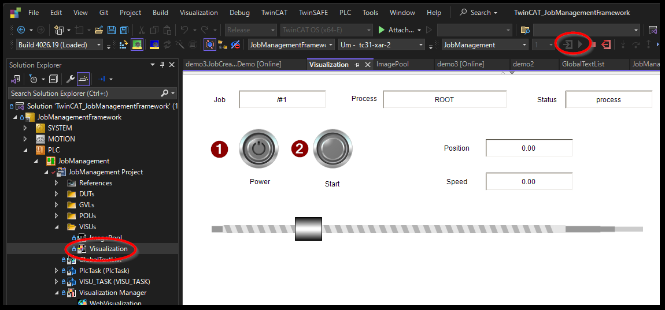Viewport: 665px width, 310px height.
Task: Expand the POUs folder node
Action: point(57,216)
